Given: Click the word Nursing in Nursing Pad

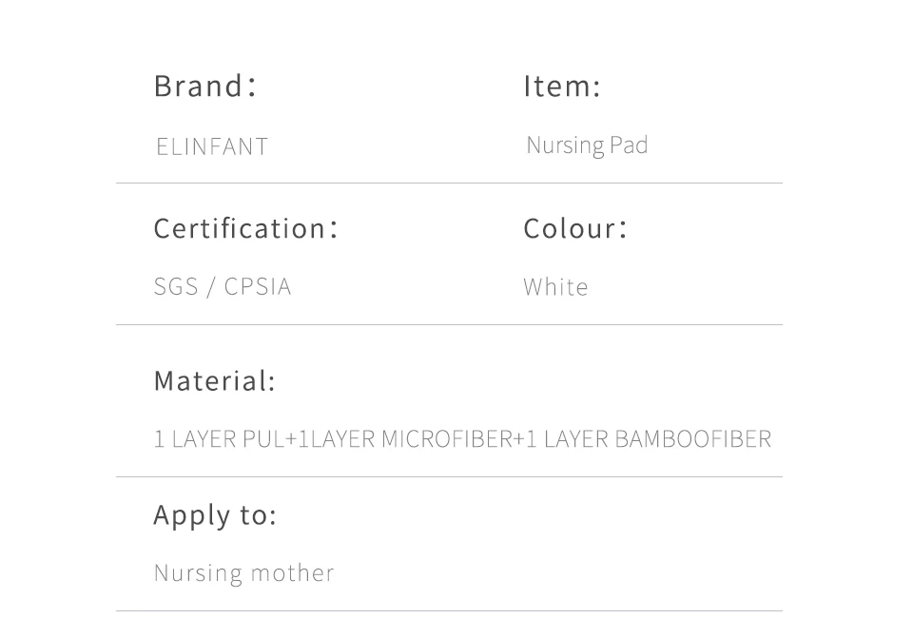Looking at the screenshot, I should tap(566, 145).
